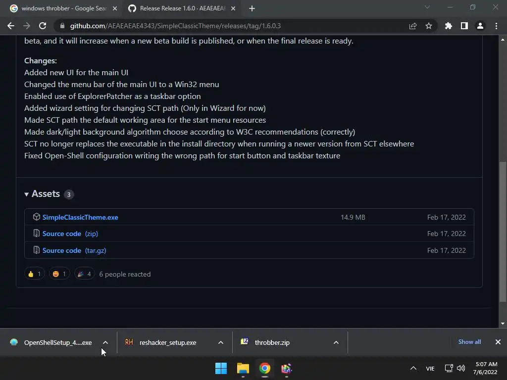Click the 'Changes:' heading text
The width and height of the screenshot is (507, 380).
pyautogui.click(x=41, y=61)
